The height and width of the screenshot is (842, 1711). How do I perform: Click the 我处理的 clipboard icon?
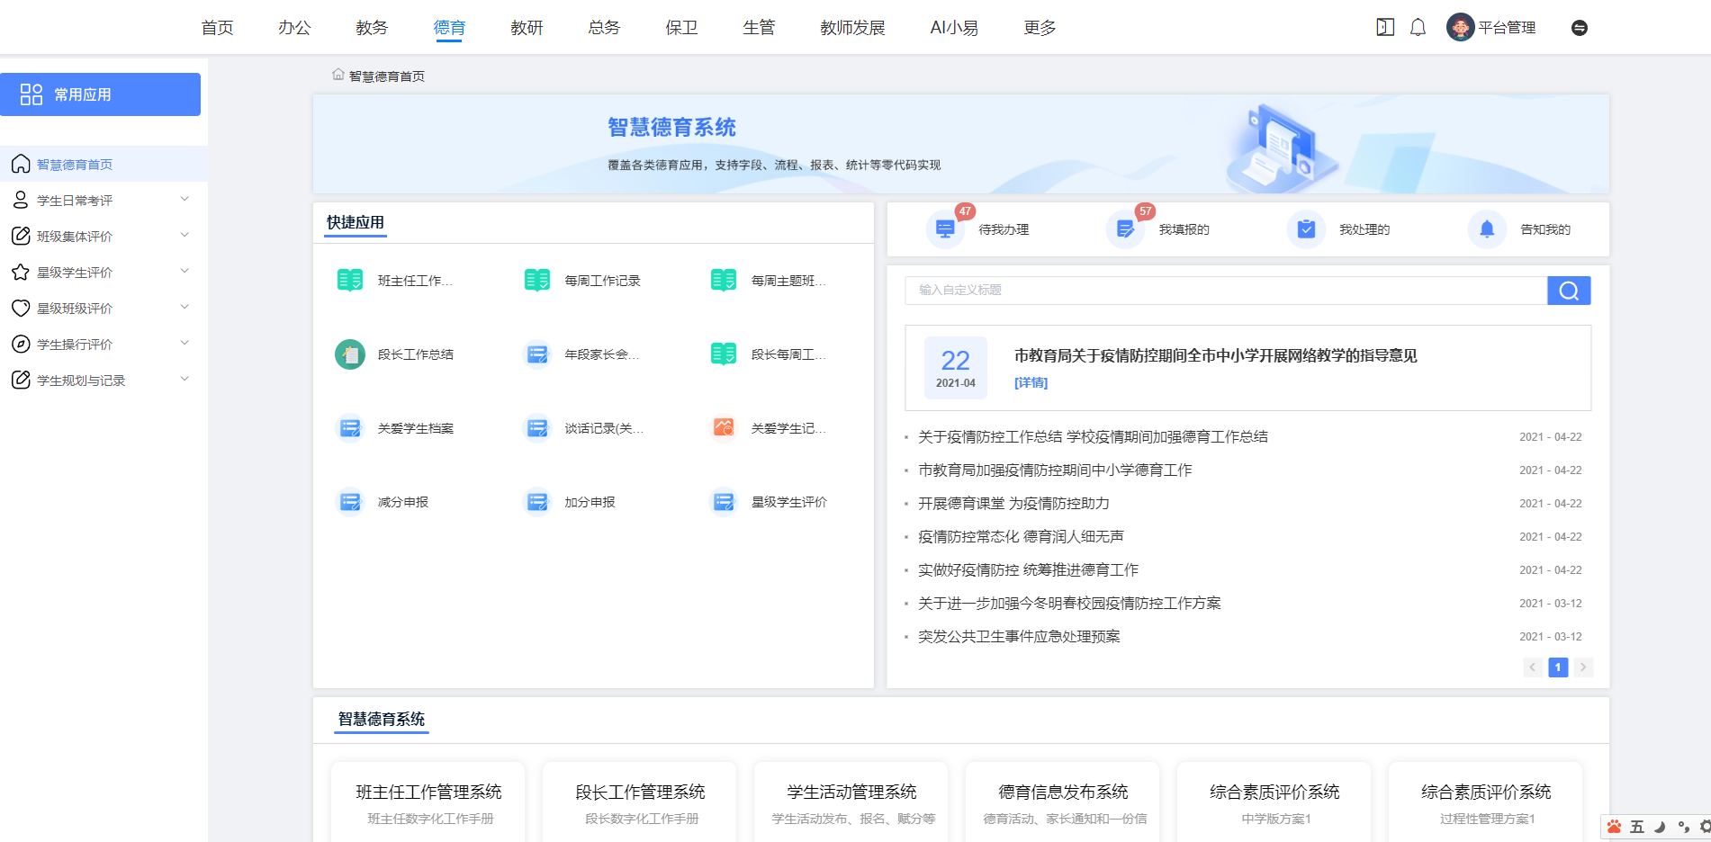point(1306,229)
